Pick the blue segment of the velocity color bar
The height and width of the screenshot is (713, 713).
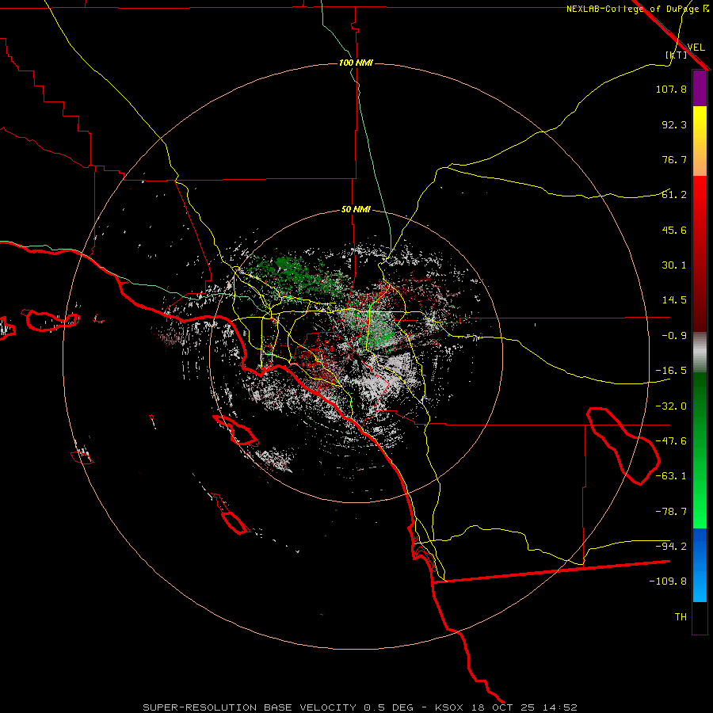click(700, 565)
